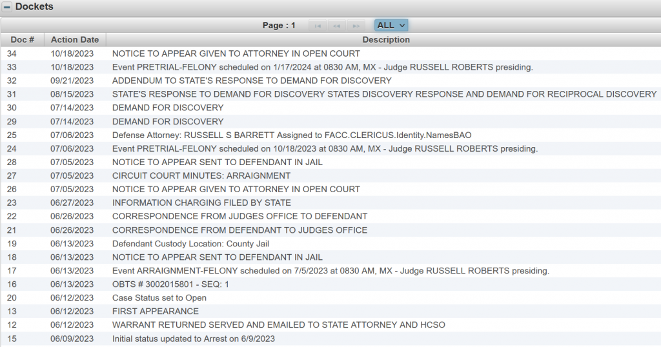Image resolution: width=661 pixels, height=347 pixels.
Task: Click Defendant Custody Location: County Jail row
Action: pos(190,243)
